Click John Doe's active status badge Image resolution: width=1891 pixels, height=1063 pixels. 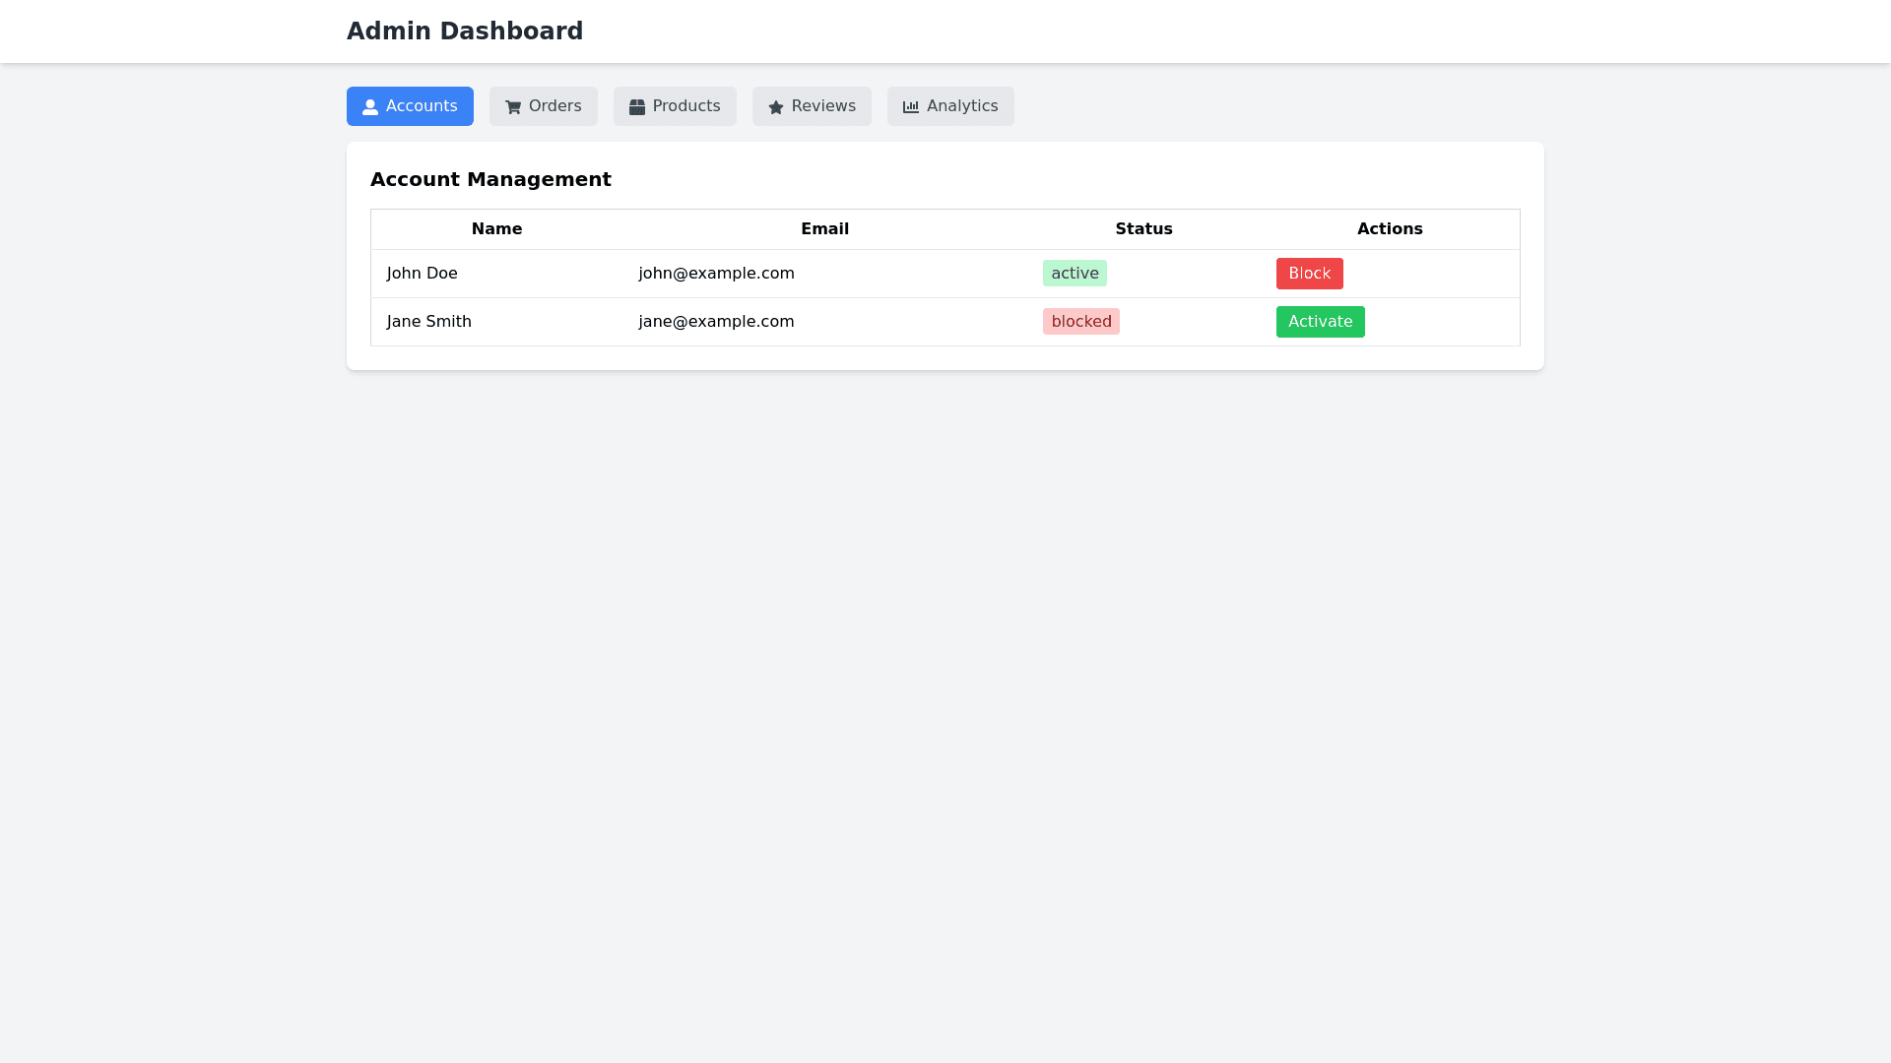[x=1075, y=274]
